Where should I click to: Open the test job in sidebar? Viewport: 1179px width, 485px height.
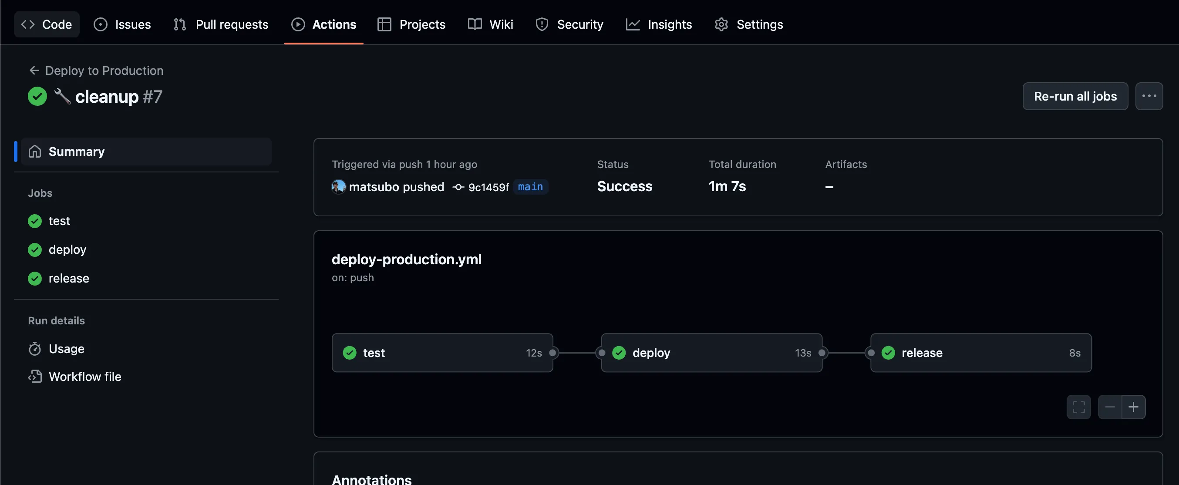[59, 221]
